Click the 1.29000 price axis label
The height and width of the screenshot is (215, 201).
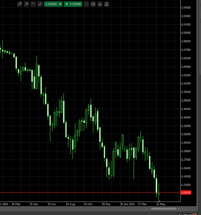pos(186,151)
